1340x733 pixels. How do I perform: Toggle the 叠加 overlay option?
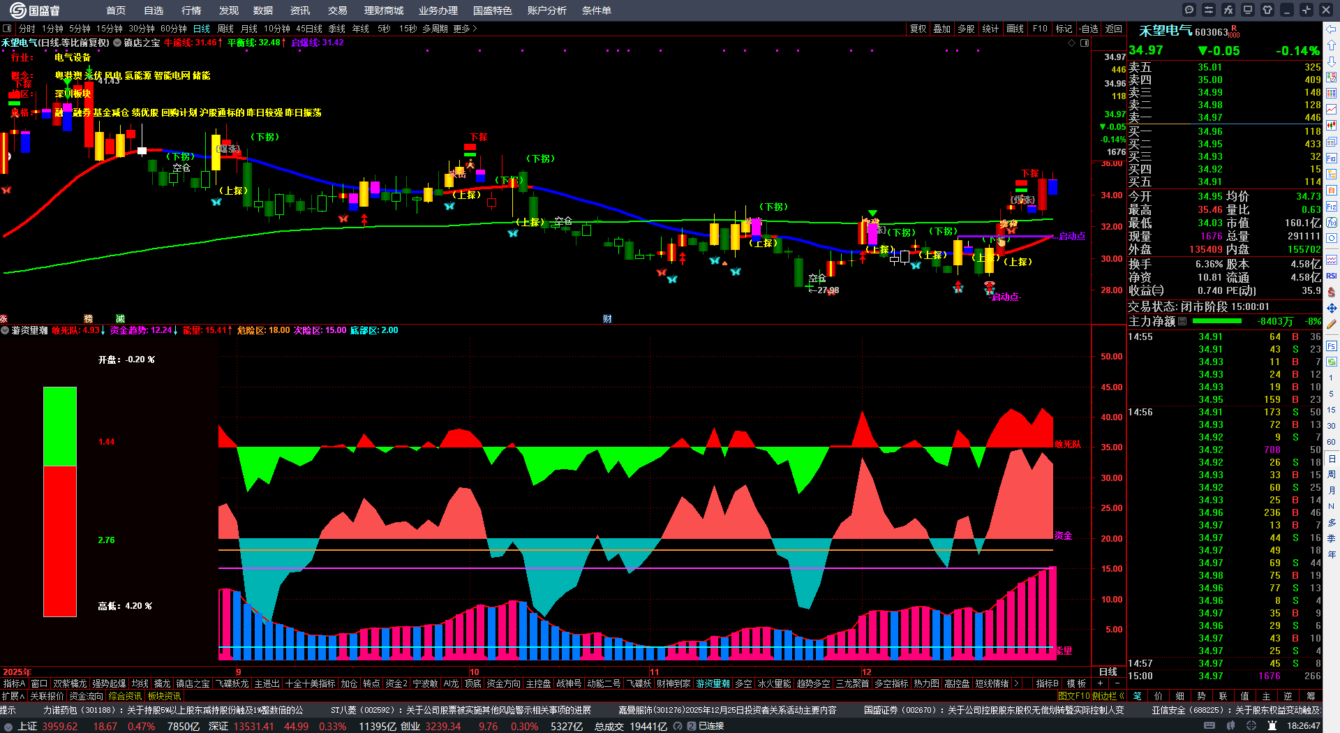pos(942,29)
